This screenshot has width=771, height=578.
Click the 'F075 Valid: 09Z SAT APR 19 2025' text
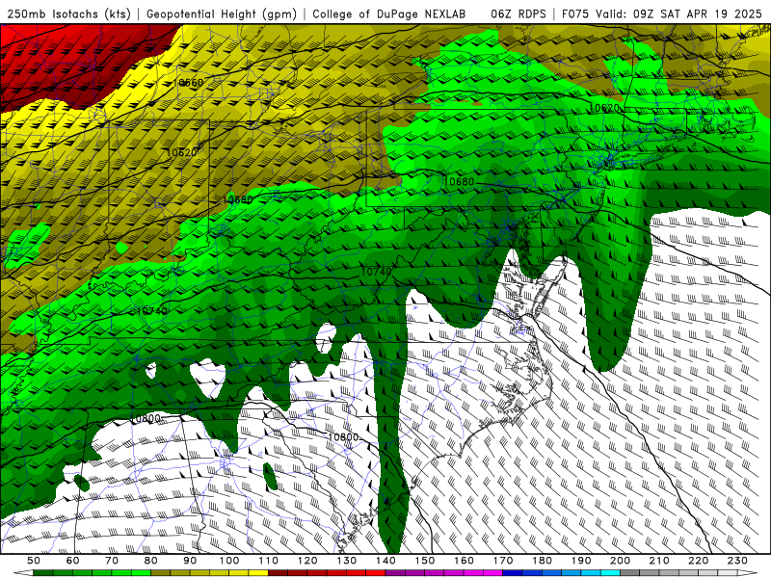click(662, 13)
